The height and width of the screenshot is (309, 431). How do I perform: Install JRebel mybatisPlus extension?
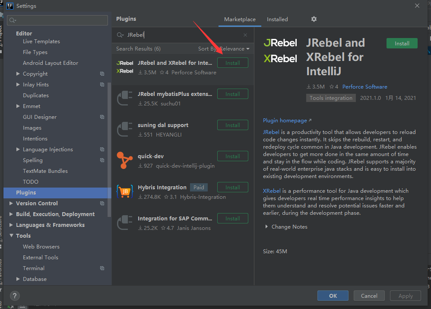[232, 94]
